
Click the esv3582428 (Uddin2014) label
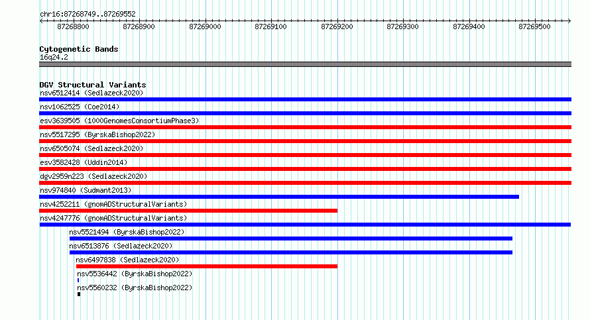point(84,162)
